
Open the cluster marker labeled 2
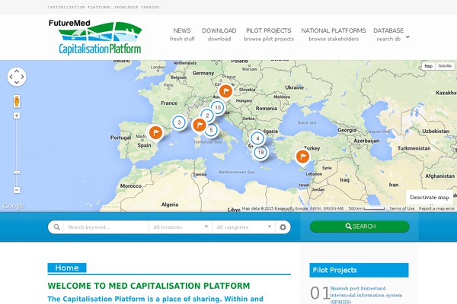click(x=207, y=116)
